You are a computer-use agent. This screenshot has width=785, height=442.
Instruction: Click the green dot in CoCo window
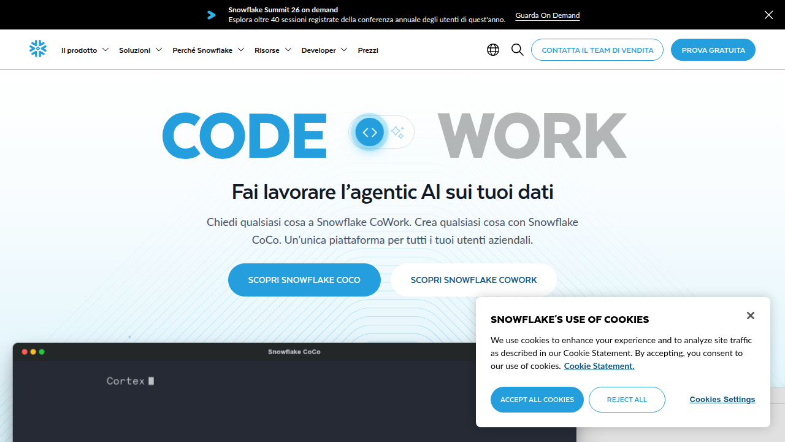click(x=42, y=352)
